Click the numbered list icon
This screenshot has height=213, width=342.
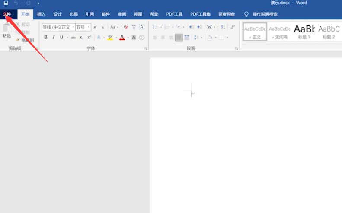167,27
